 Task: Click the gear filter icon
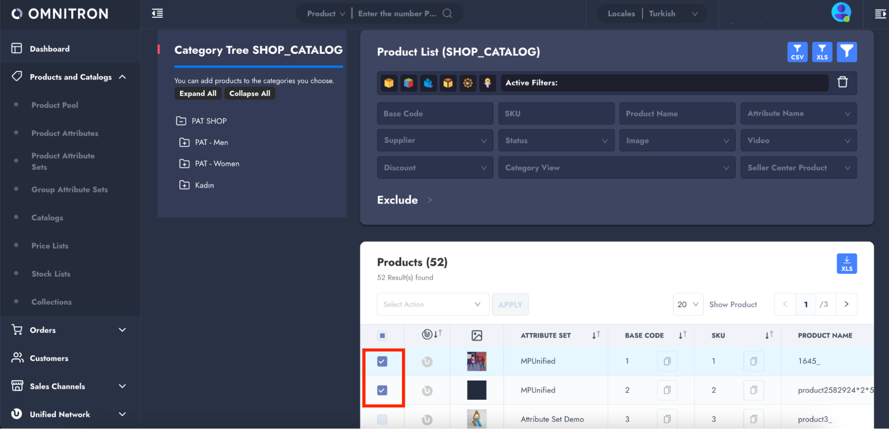click(467, 83)
